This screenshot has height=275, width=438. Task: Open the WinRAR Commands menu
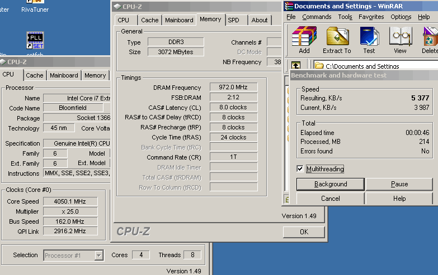[x=317, y=17]
